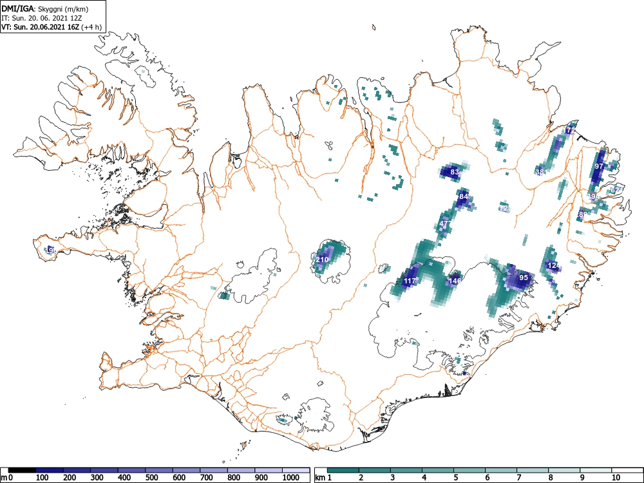644x483 pixels.
Task: Pick the m legend swatch between 400 and 500
Action: [131, 470]
